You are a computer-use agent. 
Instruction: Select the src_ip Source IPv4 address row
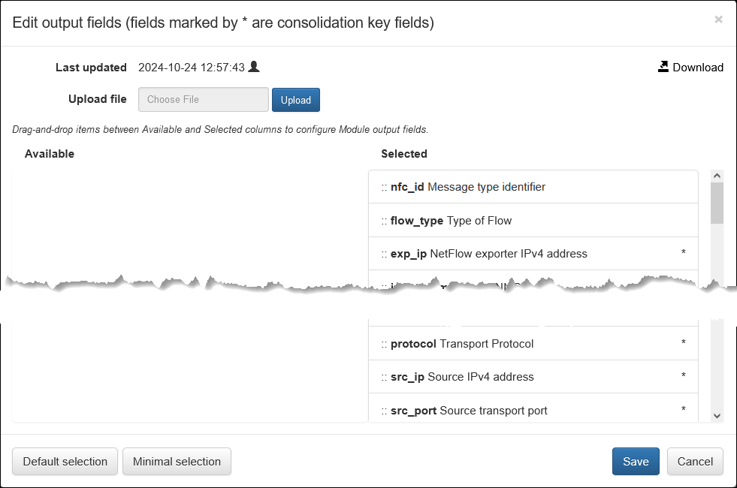[x=533, y=377]
